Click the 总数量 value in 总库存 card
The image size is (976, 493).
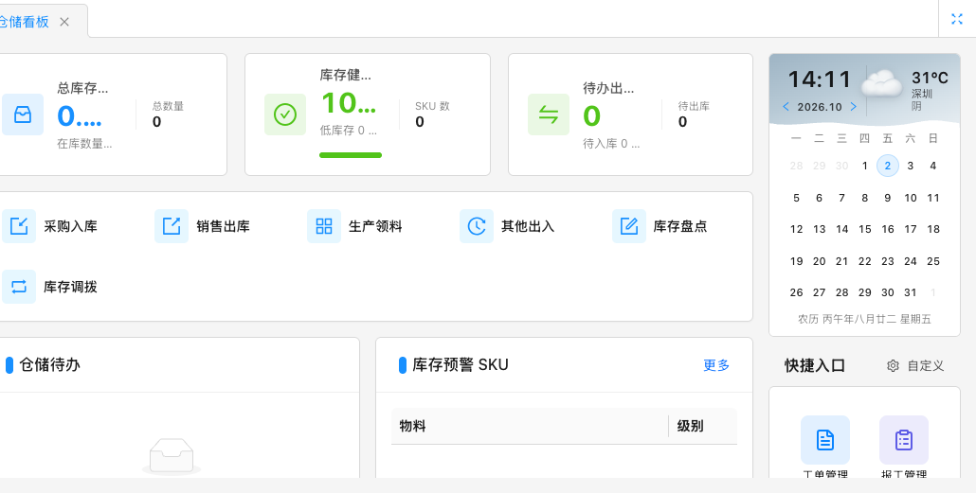click(157, 122)
